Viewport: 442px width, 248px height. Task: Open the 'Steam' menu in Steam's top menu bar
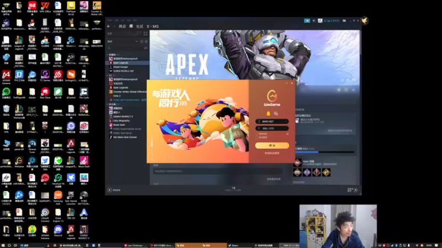[x=109, y=20]
